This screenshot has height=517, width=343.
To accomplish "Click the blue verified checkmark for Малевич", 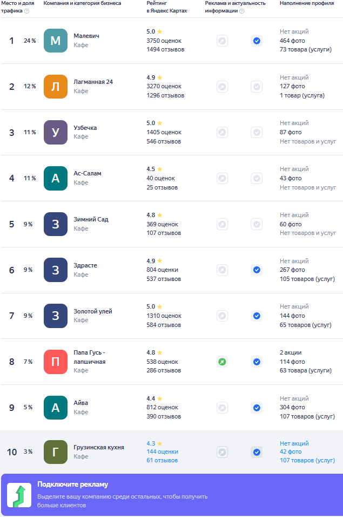I will [x=257, y=41].
